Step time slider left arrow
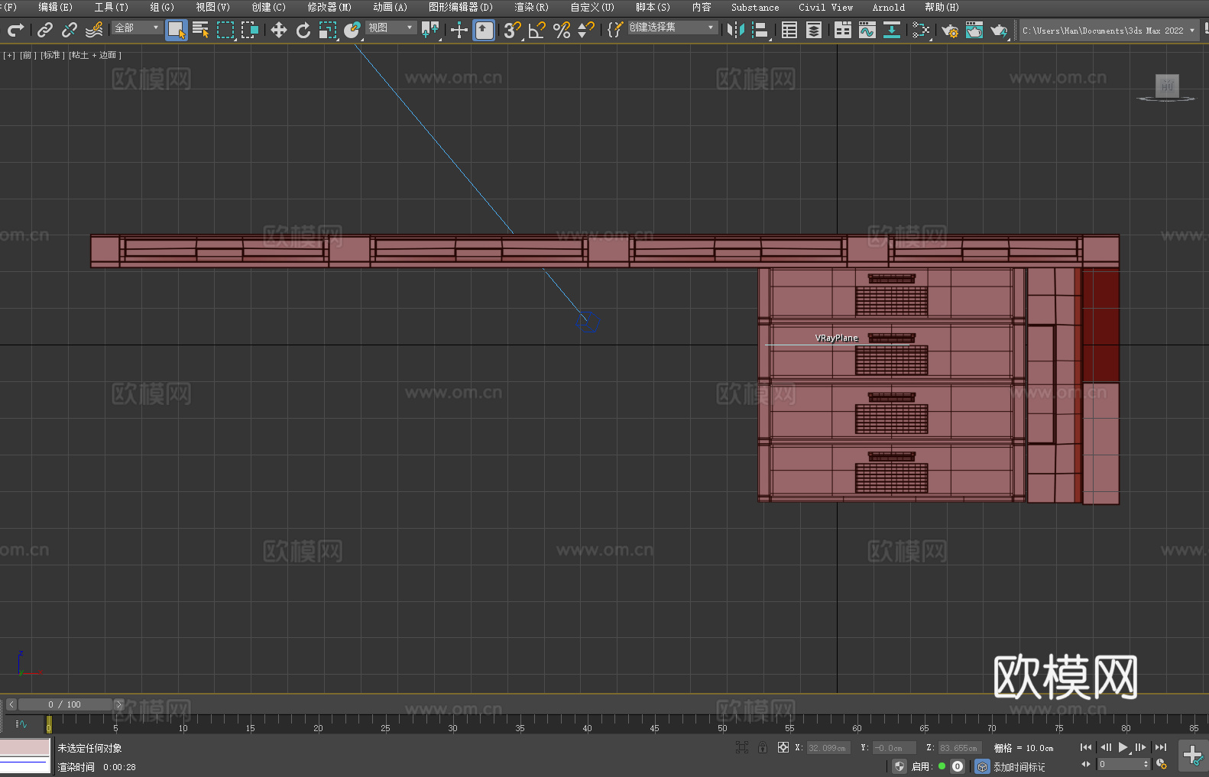This screenshot has width=1209, height=777. [x=11, y=704]
